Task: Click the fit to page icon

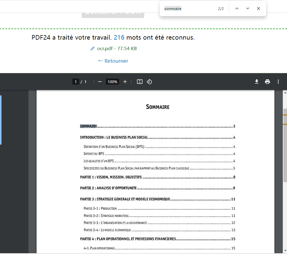Action: click(x=140, y=82)
